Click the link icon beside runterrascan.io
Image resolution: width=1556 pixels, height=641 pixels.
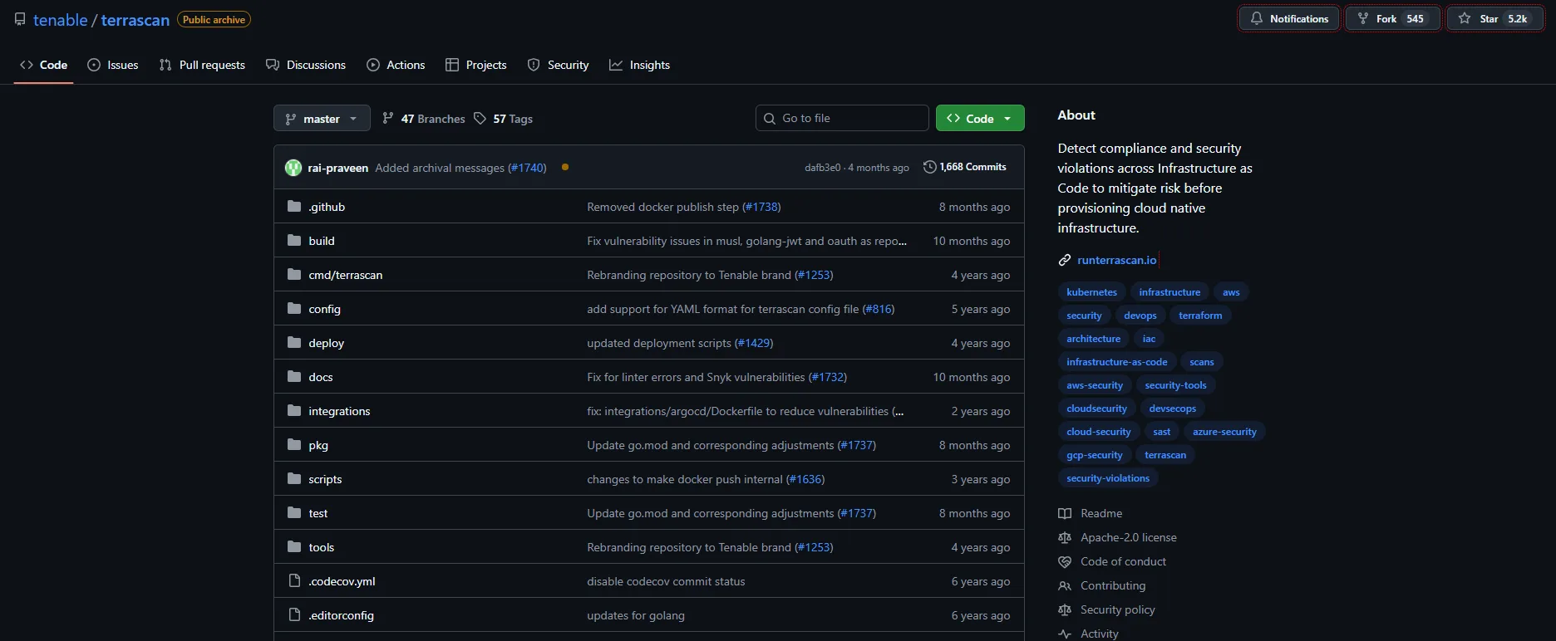(x=1064, y=260)
